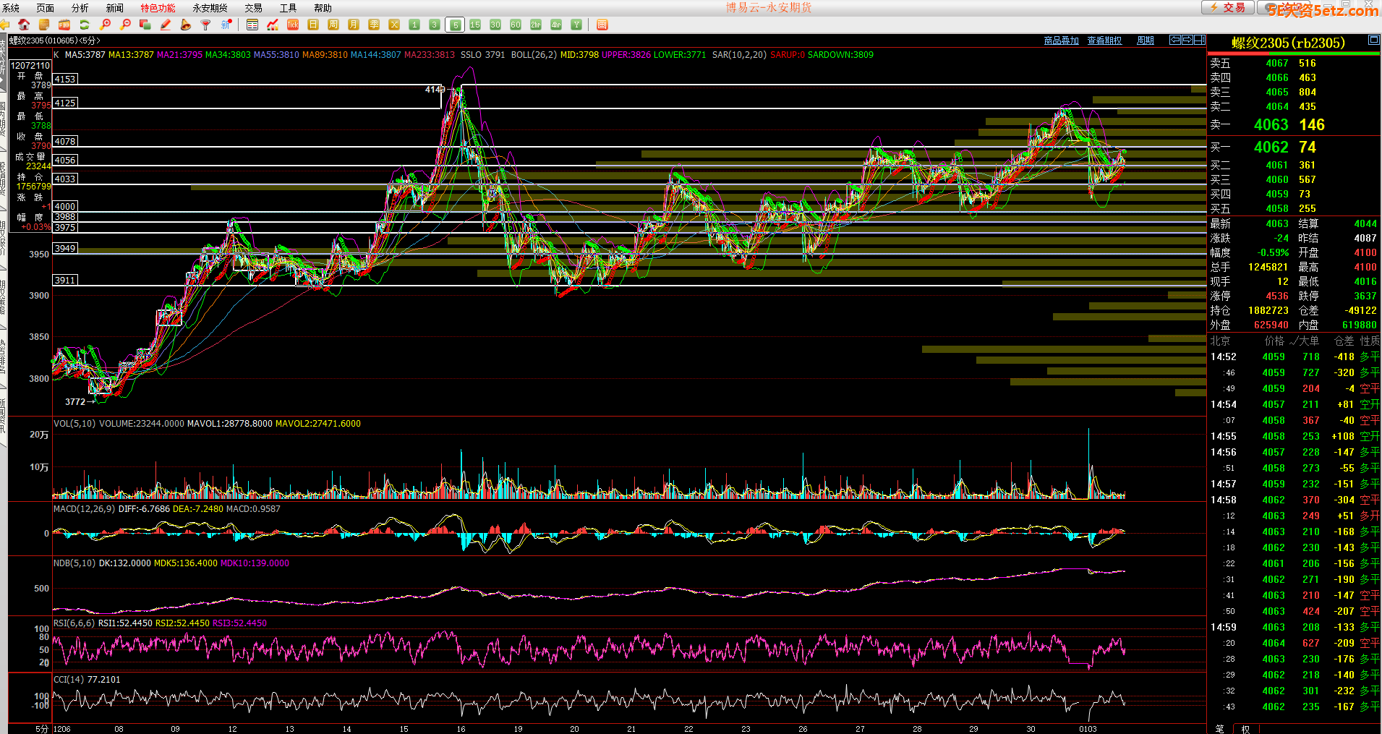This screenshot has height=734, width=1382.
Task: Click the 3911 price level label
Action: (x=65, y=280)
